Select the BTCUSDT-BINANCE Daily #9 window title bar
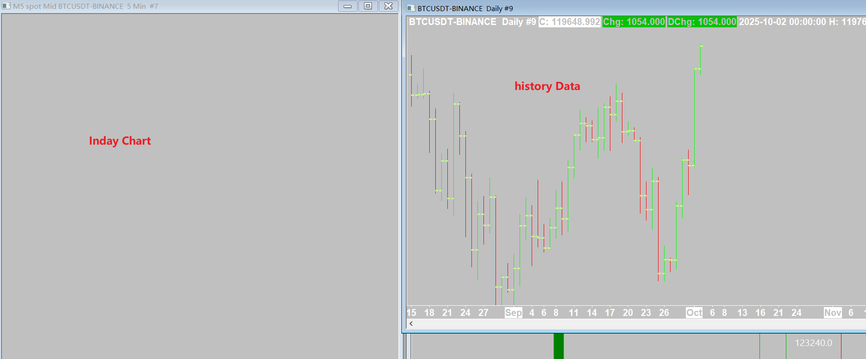This screenshot has height=359, width=866. [634, 8]
